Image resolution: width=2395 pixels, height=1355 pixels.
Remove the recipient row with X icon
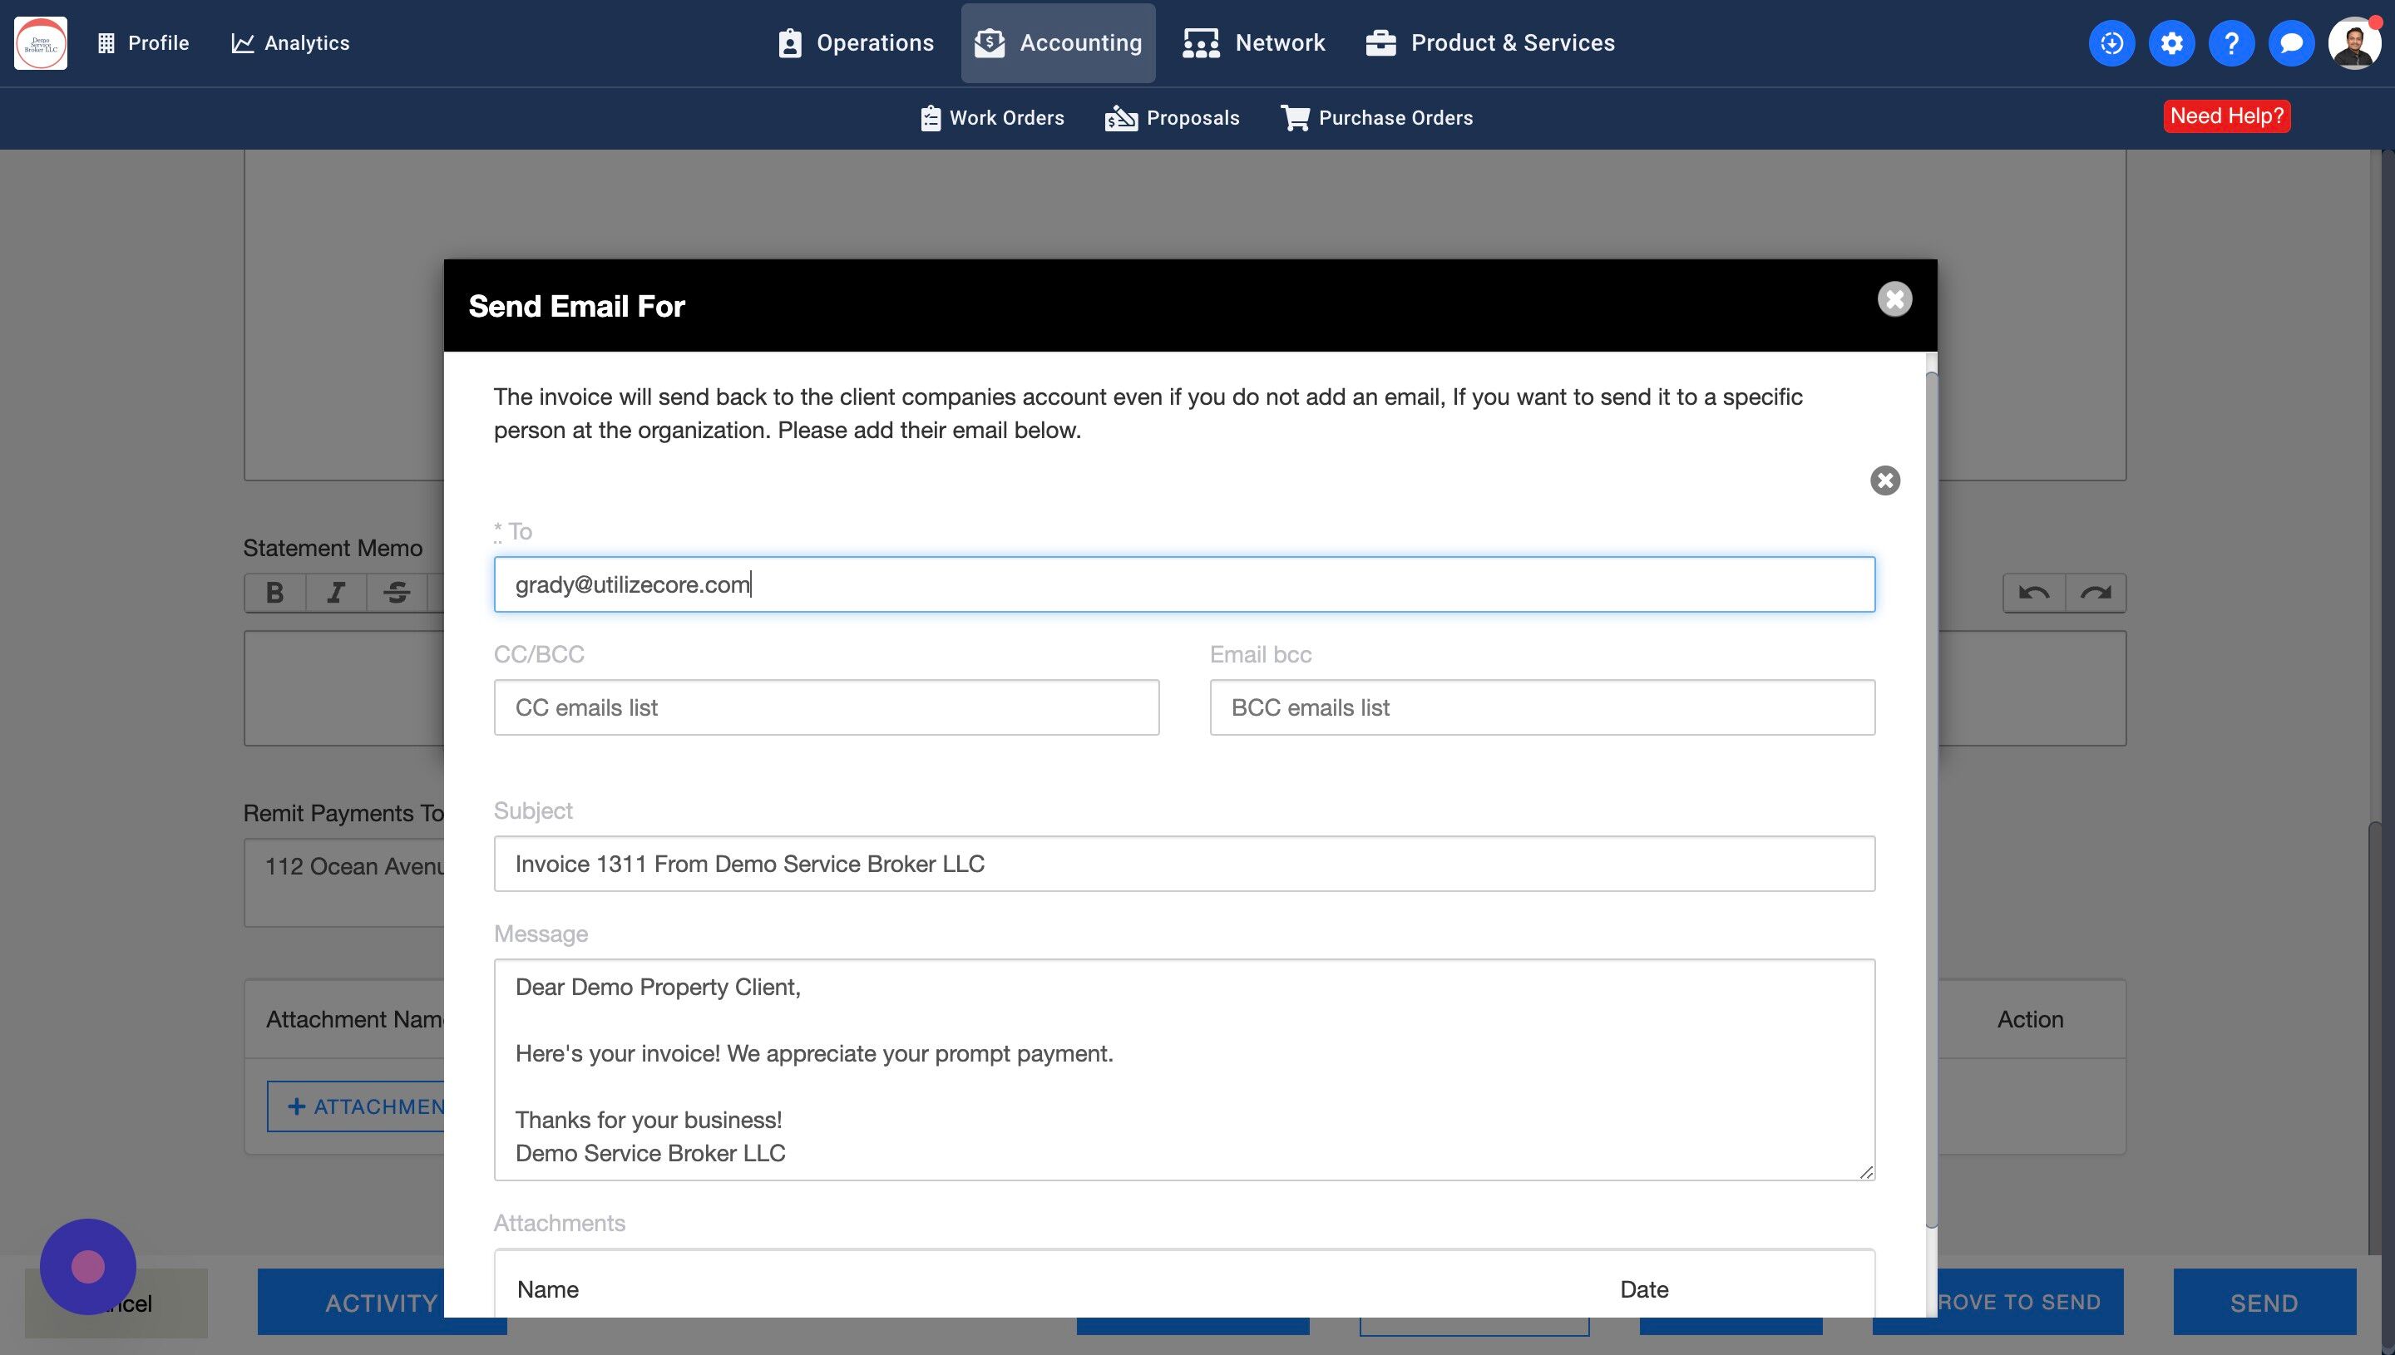click(x=1885, y=480)
